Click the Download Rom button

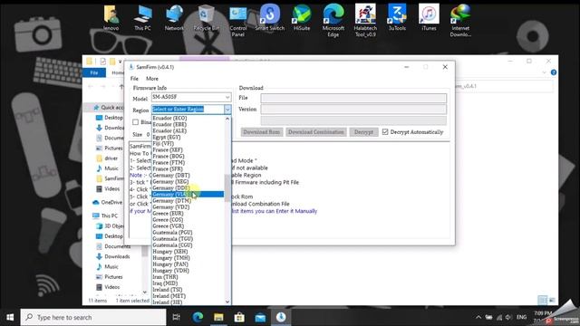(262, 132)
